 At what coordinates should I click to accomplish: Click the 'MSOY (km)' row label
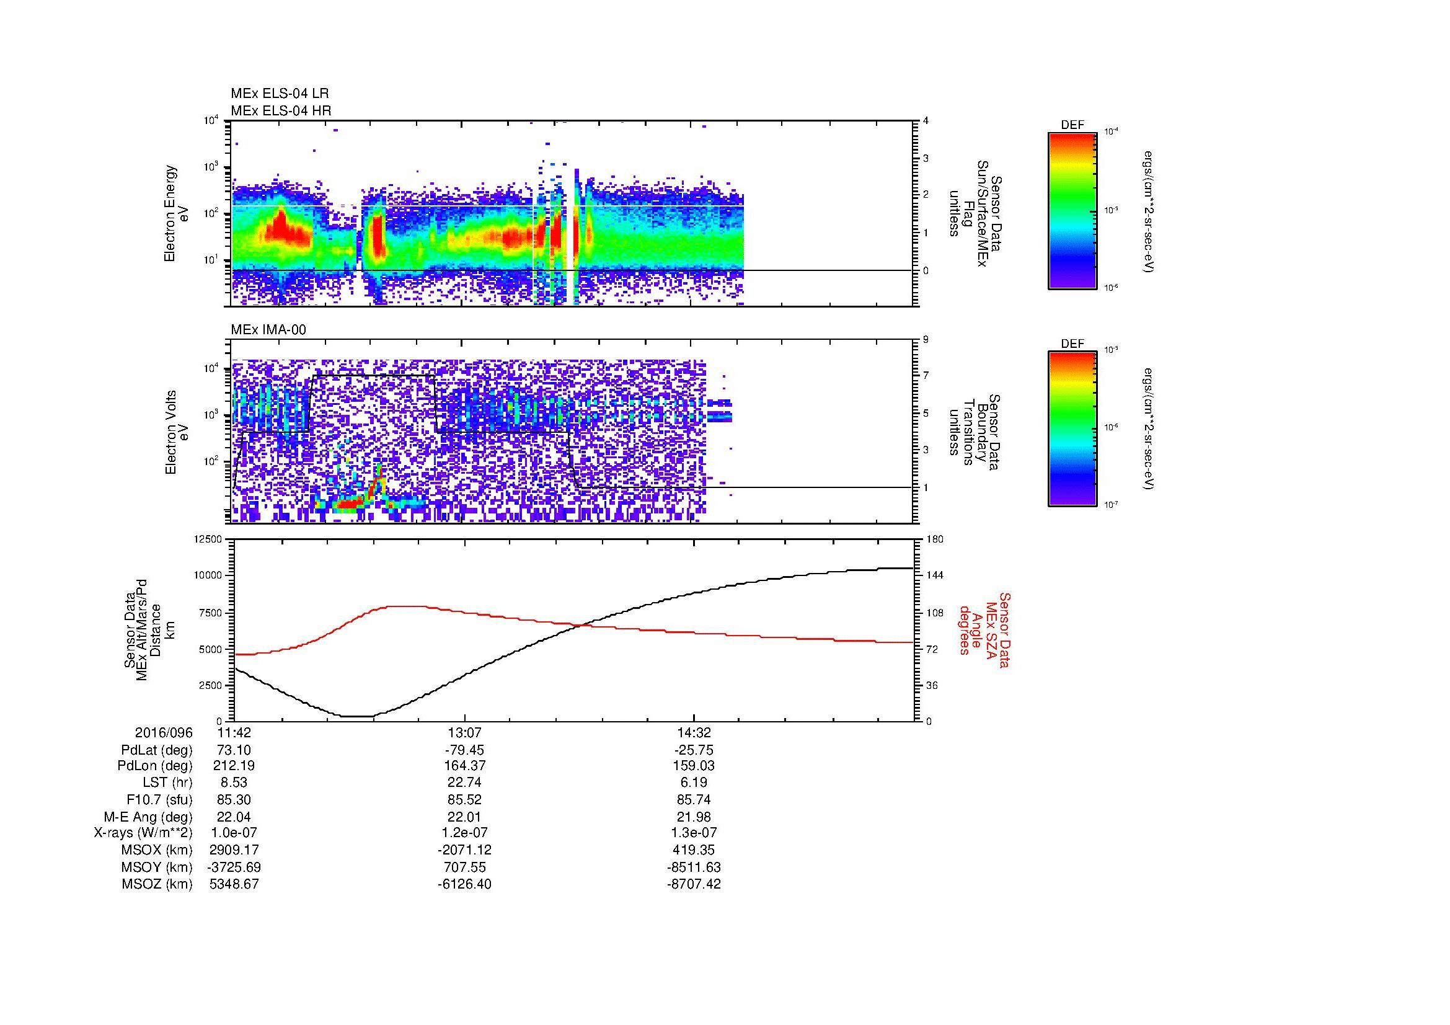(157, 867)
